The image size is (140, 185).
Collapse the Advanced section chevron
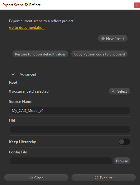[13, 74]
